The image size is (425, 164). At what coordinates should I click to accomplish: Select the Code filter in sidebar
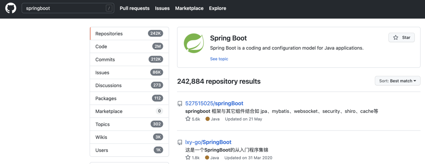(129, 47)
